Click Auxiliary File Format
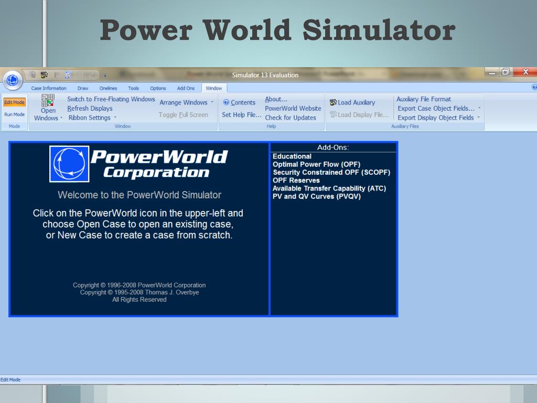The height and width of the screenshot is (403, 537). 424,99
